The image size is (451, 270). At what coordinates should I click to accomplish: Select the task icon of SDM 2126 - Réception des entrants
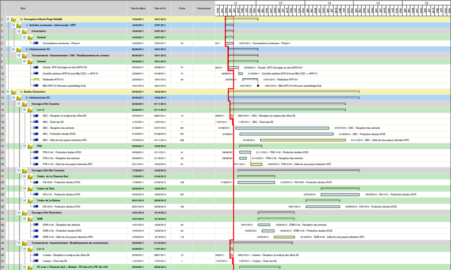(36, 225)
